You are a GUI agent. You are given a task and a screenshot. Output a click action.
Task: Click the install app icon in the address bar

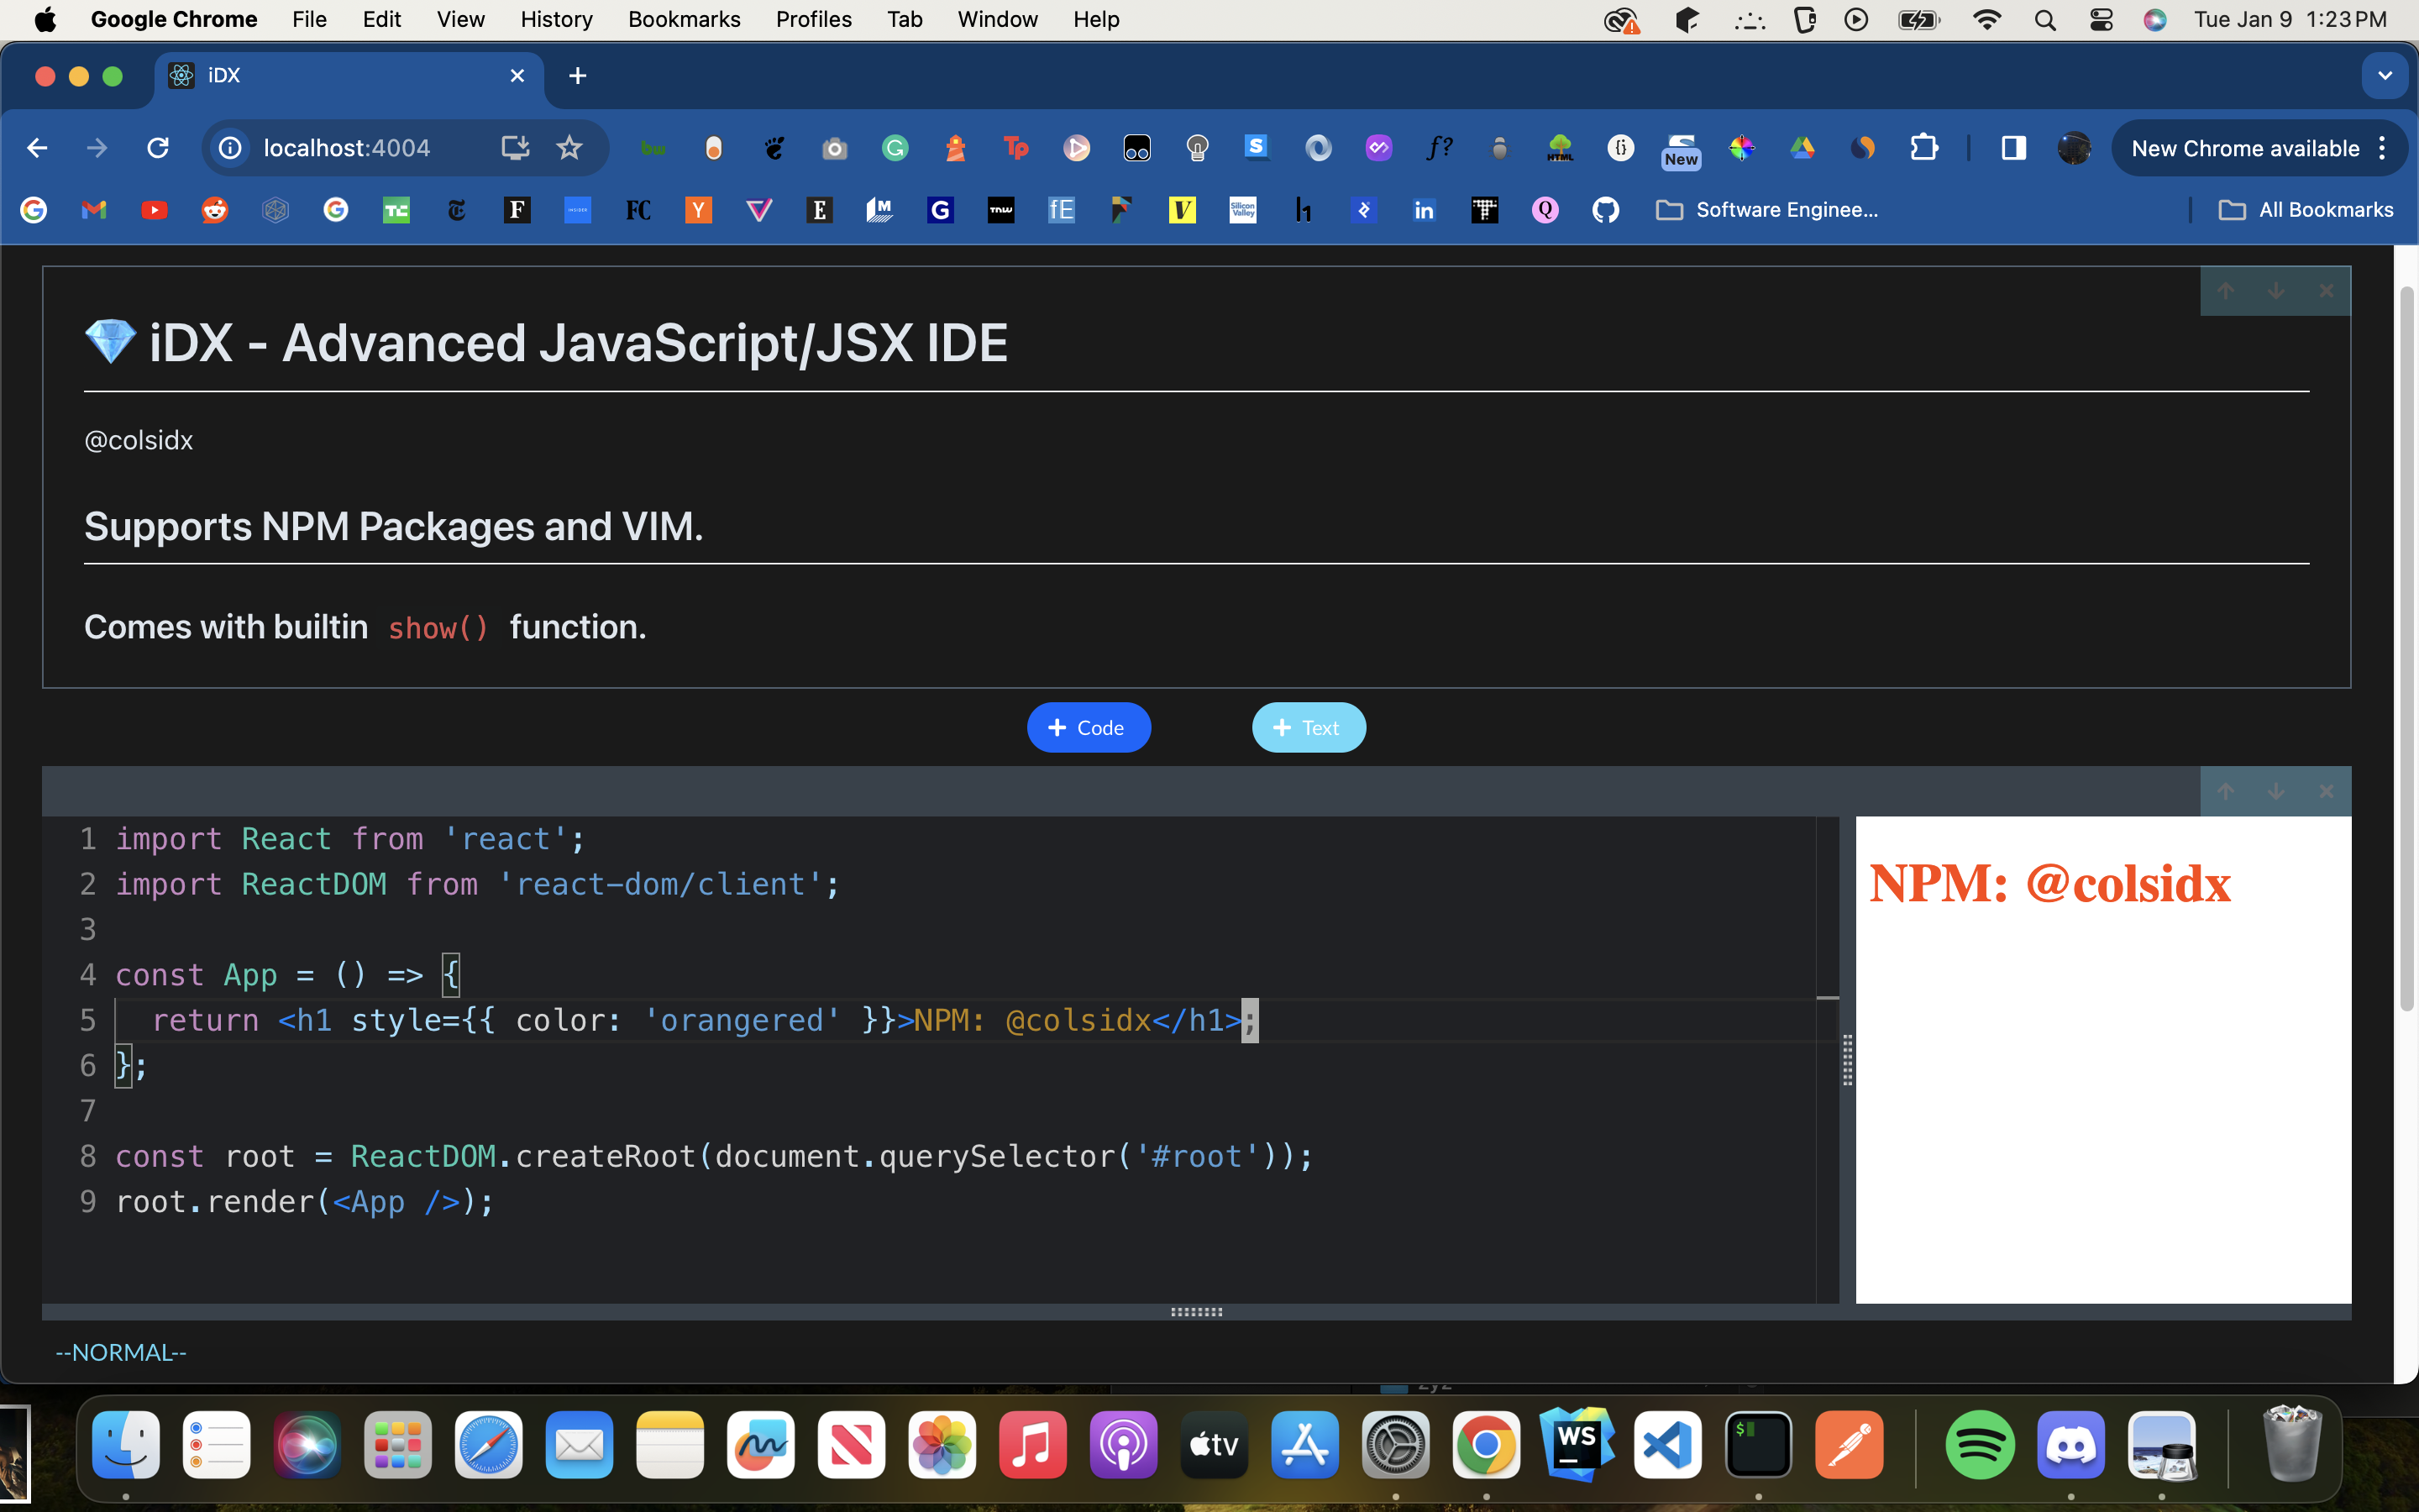[x=515, y=148]
